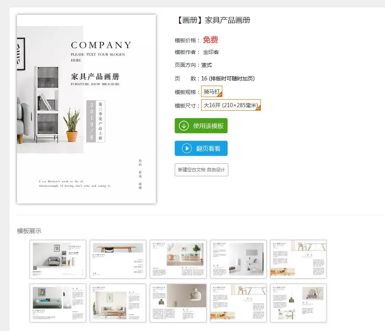Open thumbnail with green plant and cabinet
This screenshot has width=385, height=331.
178,259
